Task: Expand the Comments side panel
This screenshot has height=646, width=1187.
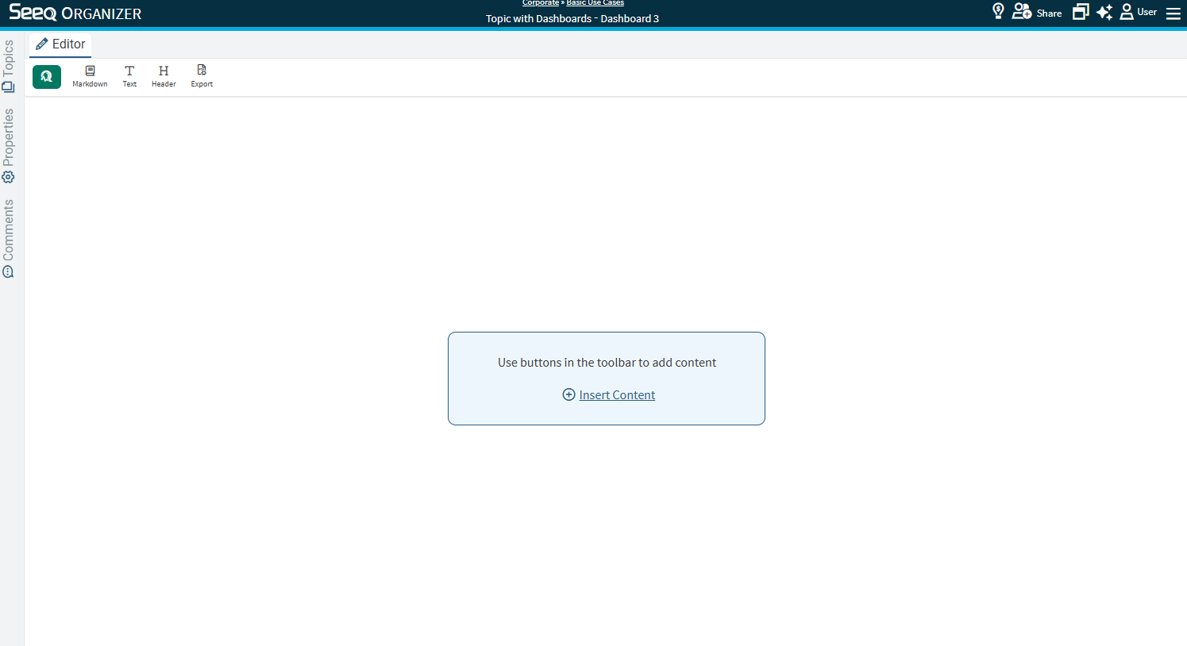Action: click(9, 238)
